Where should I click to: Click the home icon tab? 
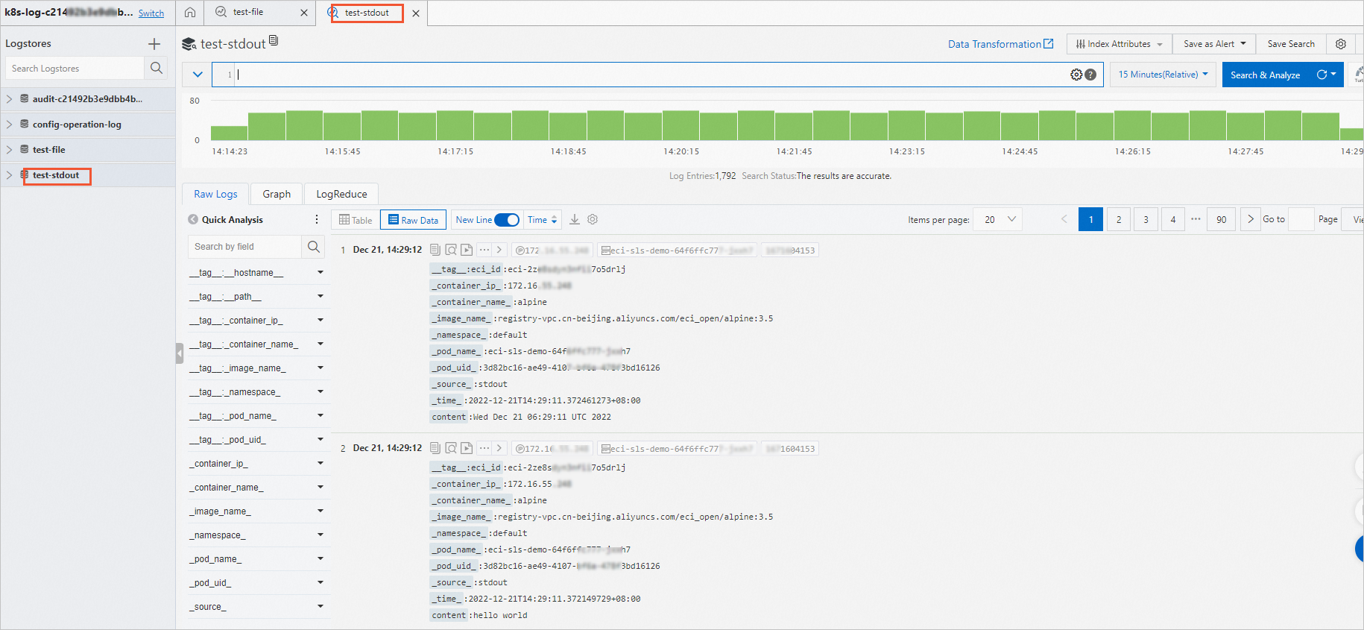tap(190, 13)
